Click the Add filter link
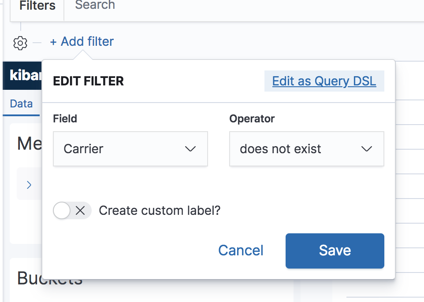Image resolution: width=424 pixels, height=302 pixels. [x=82, y=42]
